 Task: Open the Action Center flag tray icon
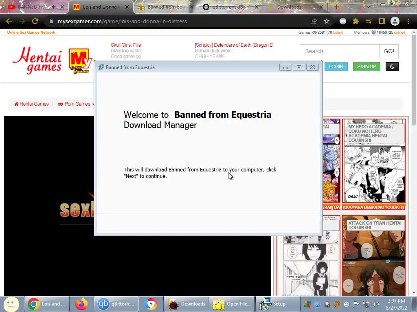coord(356,304)
